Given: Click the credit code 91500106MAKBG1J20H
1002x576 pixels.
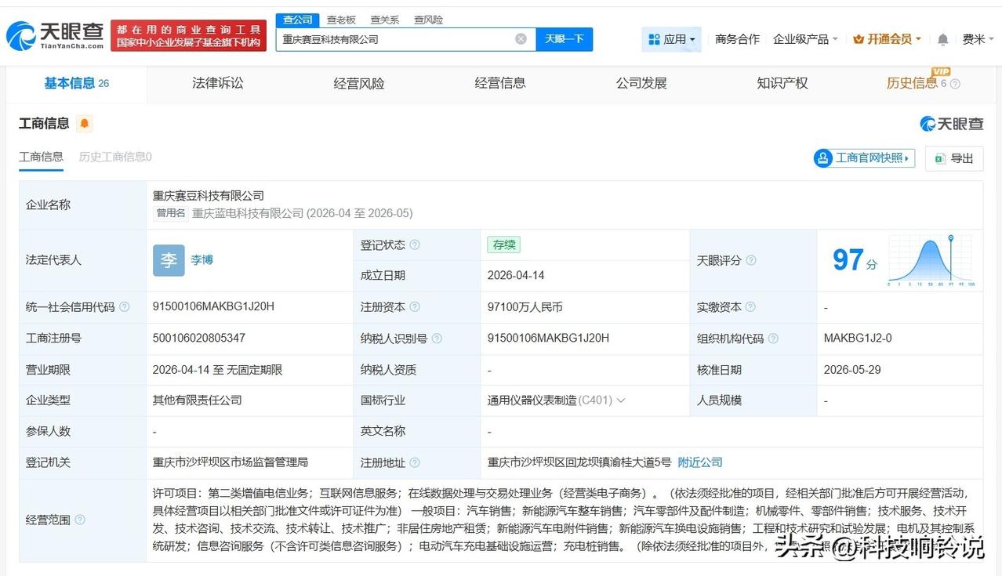Looking at the screenshot, I should tap(213, 306).
